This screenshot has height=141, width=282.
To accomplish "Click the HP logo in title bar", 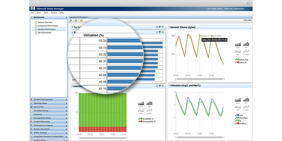I will pyautogui.click(x=33, y=9).
